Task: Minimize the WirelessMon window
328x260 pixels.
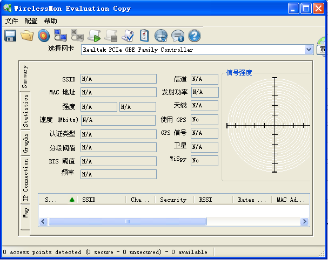Action: pos(293,9)
